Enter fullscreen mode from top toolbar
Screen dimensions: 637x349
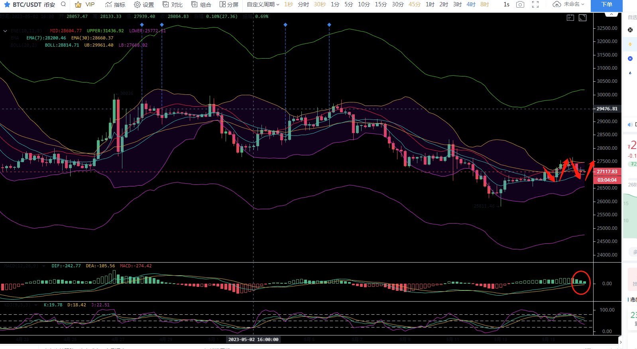[535, 4]
